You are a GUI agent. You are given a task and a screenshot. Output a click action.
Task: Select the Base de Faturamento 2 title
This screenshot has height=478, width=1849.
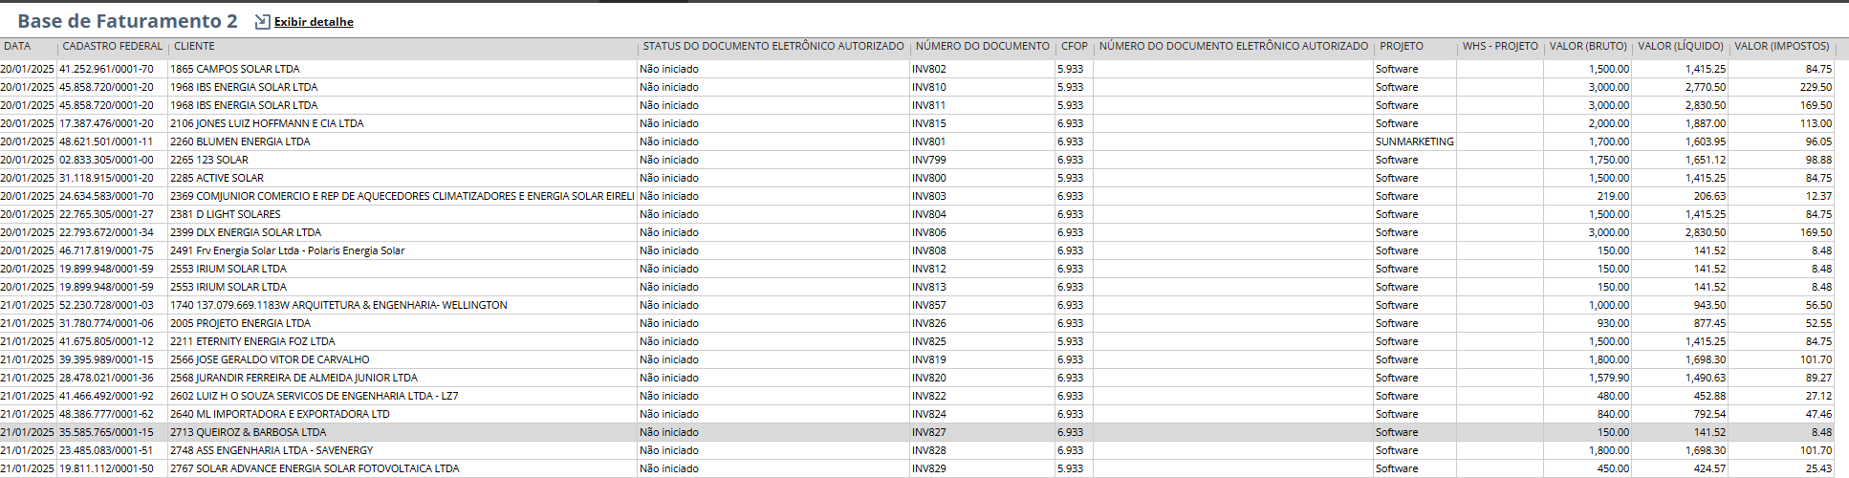(x=127, y=21)
